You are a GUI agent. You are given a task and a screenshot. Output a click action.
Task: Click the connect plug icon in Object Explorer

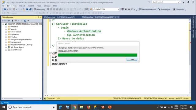coord(12,21)
